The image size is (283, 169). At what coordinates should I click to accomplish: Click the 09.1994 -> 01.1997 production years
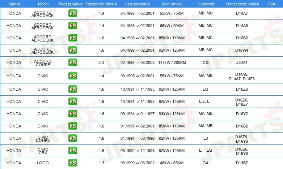click(x=138, y=114)
